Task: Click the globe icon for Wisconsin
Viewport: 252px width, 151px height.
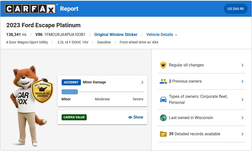Action: tap(163, 118)
